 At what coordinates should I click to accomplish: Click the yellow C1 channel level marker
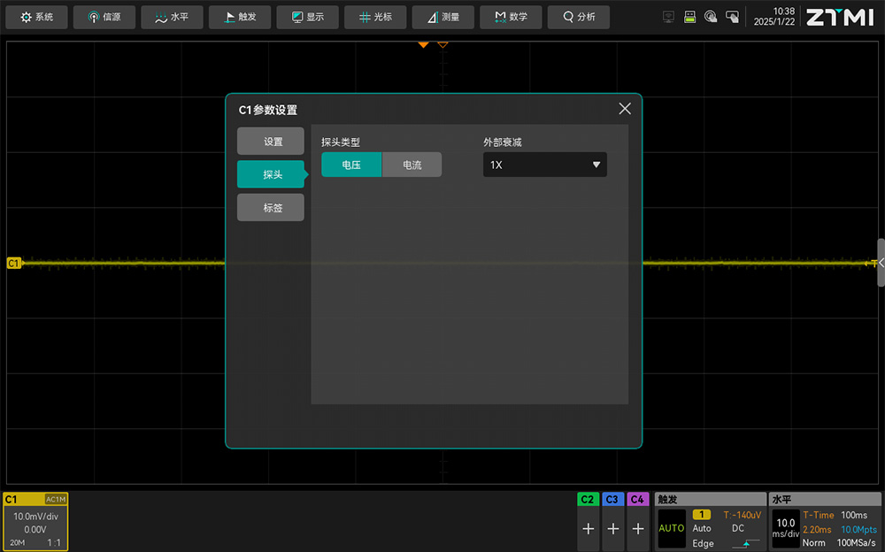[x=13, y=263]
